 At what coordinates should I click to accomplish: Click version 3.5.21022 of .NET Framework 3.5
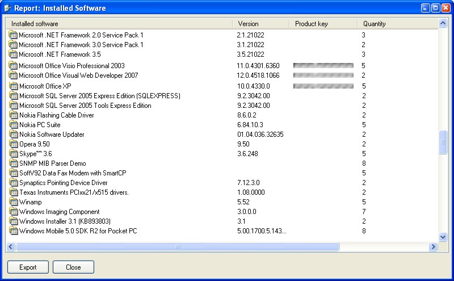(x=250, y=54)
